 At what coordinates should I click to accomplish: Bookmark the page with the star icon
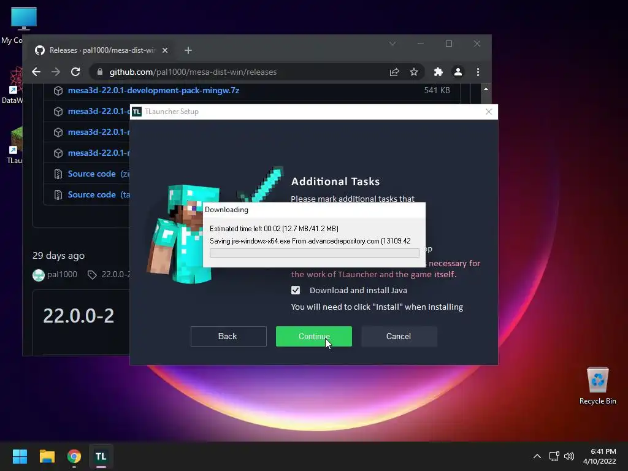click(414, 72)
